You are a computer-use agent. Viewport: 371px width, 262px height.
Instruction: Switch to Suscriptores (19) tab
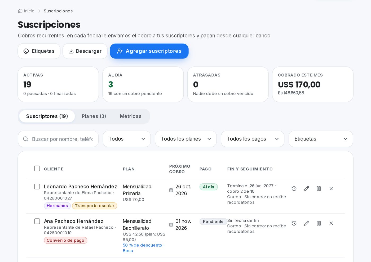pos(47,116)
